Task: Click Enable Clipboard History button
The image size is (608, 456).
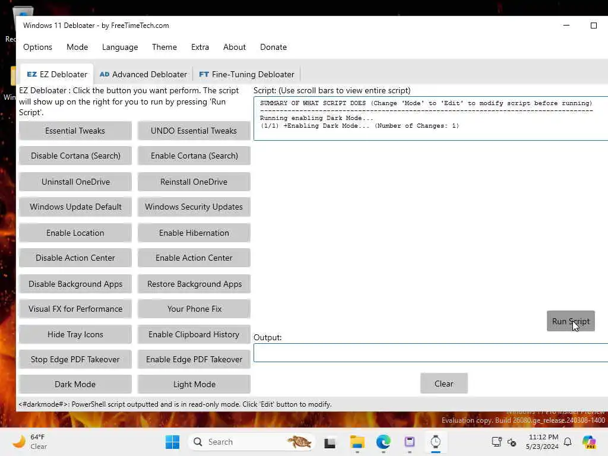Action: [x=194, y=334]
